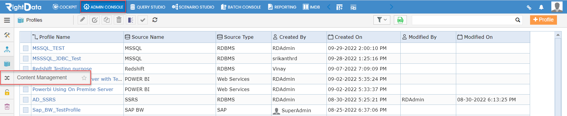Tick the checkbox for Sap_BW_TestProfile
Screen dimensions: 567x116
tap(26, 110)
